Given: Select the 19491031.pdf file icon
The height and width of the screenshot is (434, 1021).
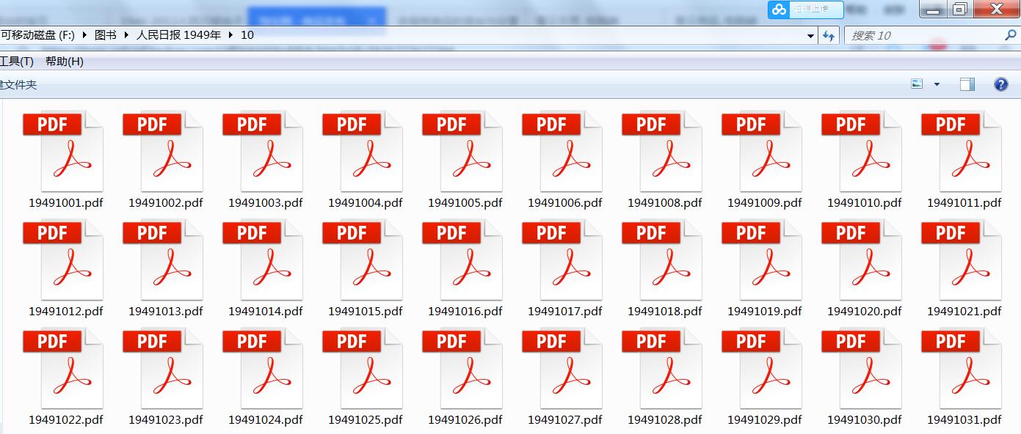Looking at the screenshot, I should 962,368.
